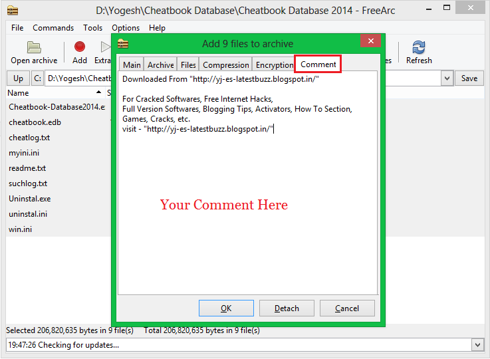Expand the message log dropdown
490x359 pixels.
click(477, 345)
